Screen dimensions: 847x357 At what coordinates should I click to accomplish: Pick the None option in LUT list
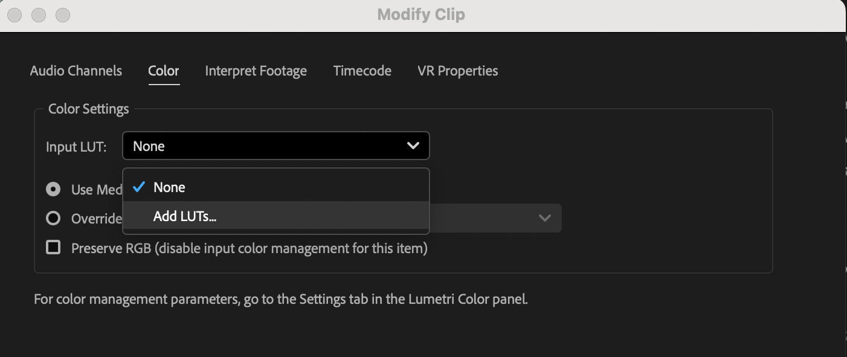[x=169, y=187]
